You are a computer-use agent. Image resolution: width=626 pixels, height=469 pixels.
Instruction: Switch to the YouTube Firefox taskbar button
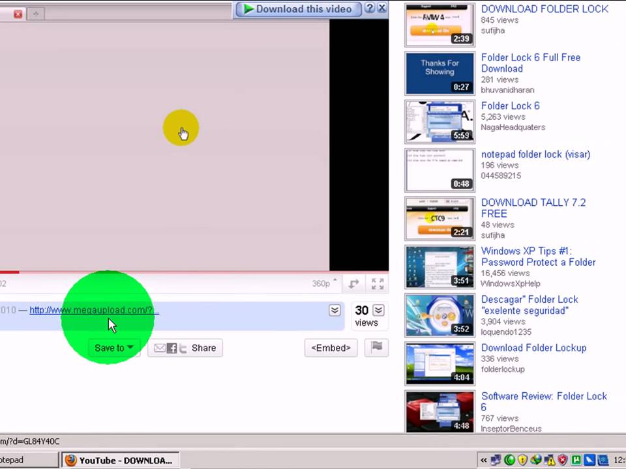point(121,461)
